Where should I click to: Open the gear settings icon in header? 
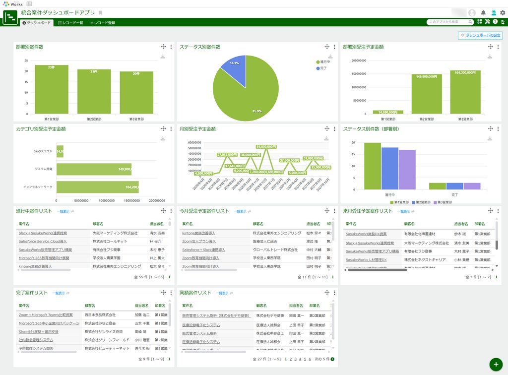pos(503,12)
